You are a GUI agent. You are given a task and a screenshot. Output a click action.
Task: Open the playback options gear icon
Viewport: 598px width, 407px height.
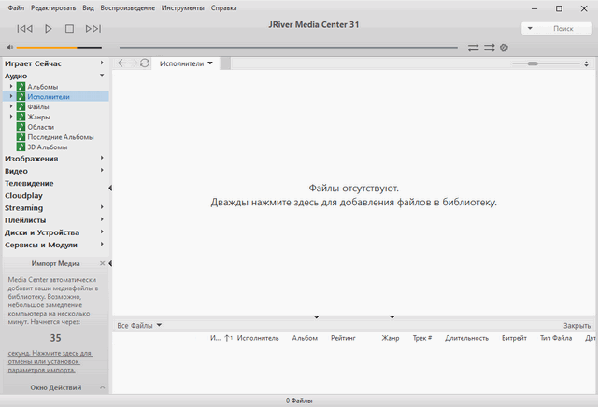pos(504,47)
